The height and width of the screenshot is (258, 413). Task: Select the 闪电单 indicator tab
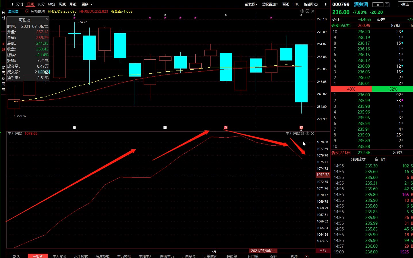click(x=253, y=256)
